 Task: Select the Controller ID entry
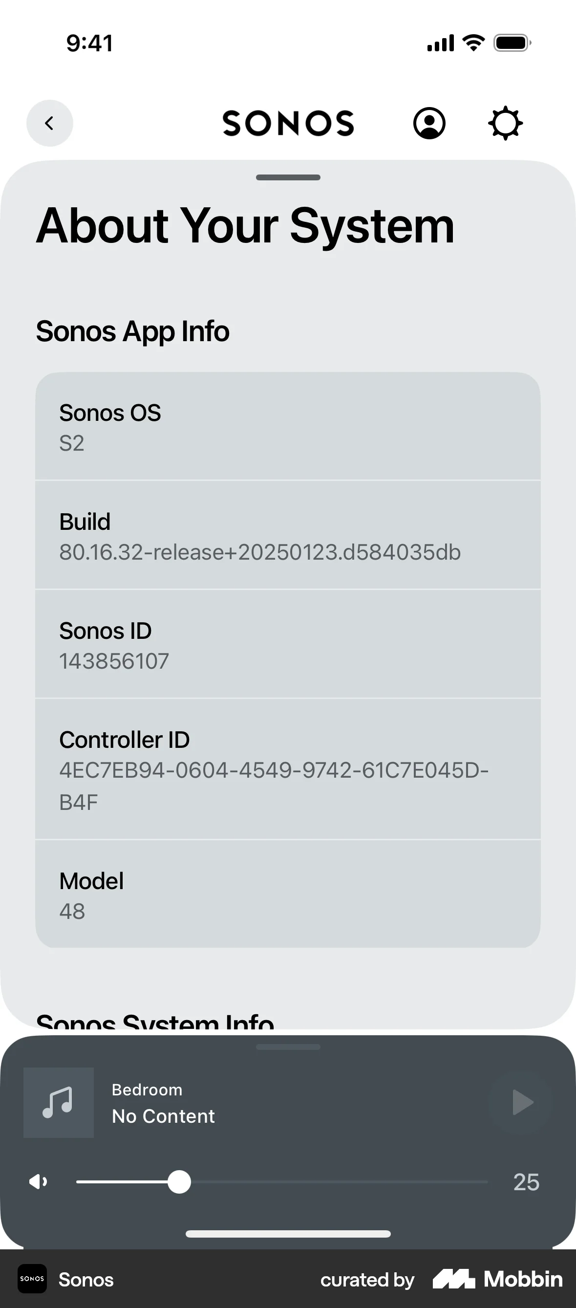tap(287, 769)
